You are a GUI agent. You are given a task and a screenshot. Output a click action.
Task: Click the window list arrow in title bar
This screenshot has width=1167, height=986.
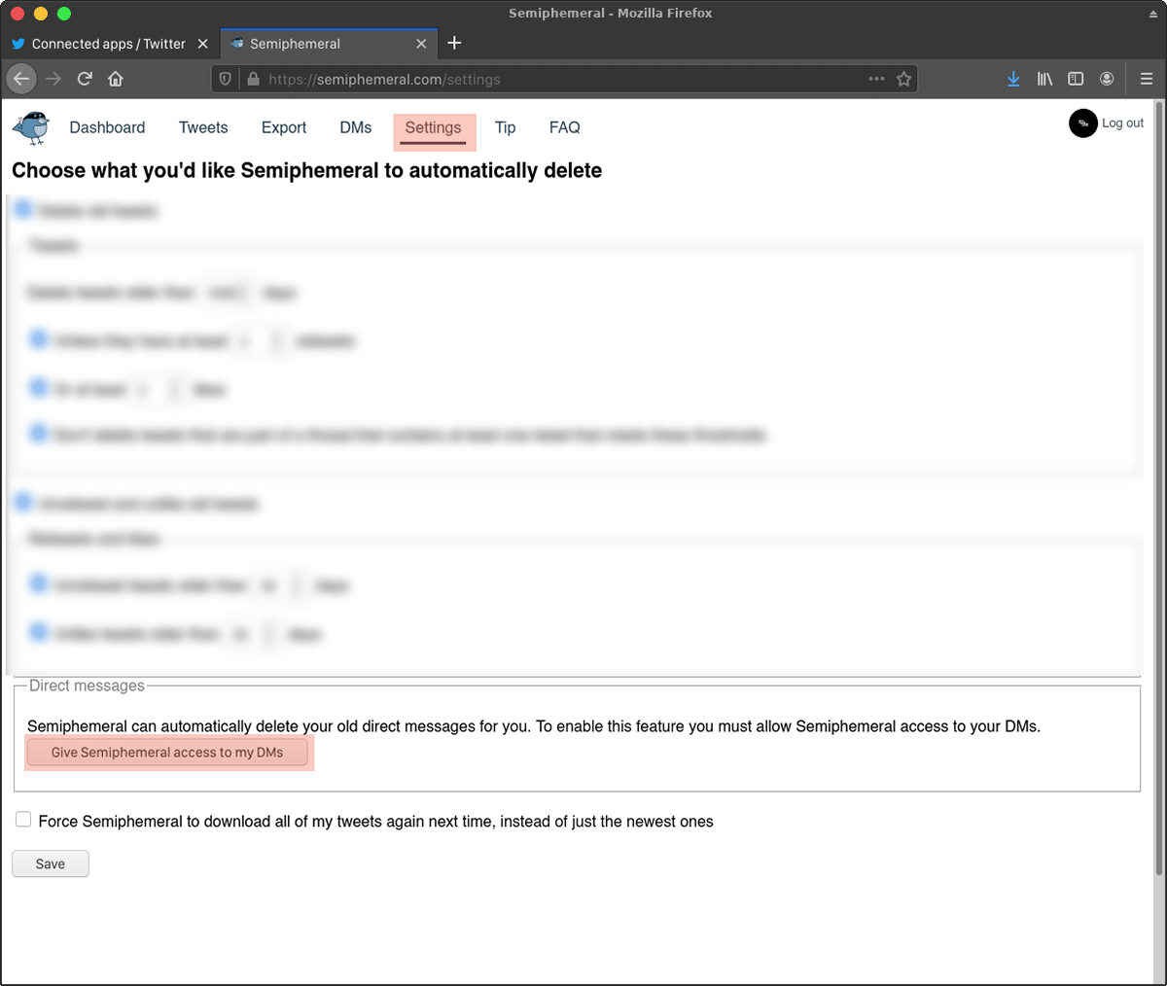(1152, 14)
